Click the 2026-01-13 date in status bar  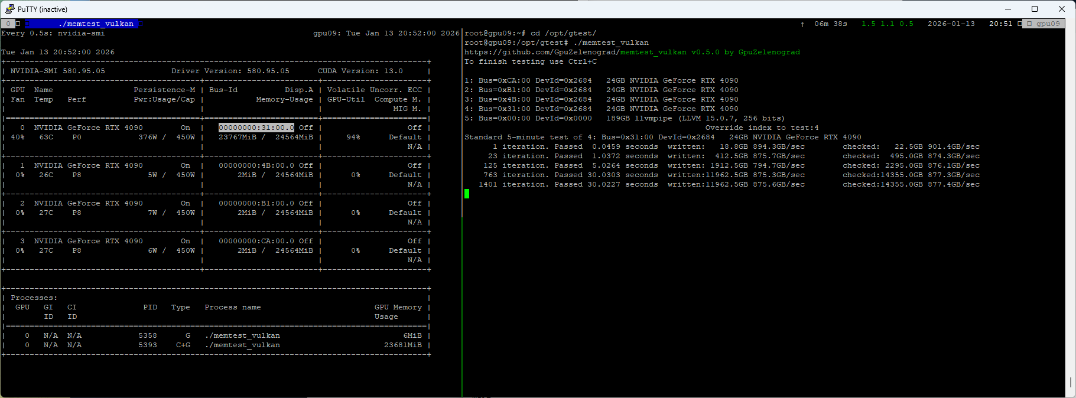point(951,24)
